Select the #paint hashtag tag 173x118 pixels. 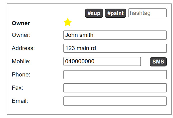click(x=115, y=13)
